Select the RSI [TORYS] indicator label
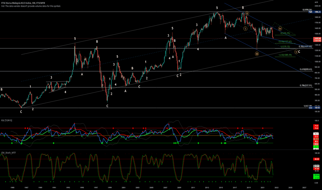Image resolution: width=322 pixels, height=190 pixels. [7, 120]
